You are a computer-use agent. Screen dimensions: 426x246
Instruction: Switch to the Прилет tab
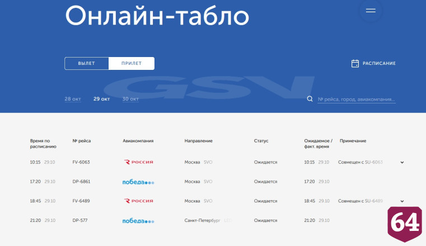click(x=132, y=64)
